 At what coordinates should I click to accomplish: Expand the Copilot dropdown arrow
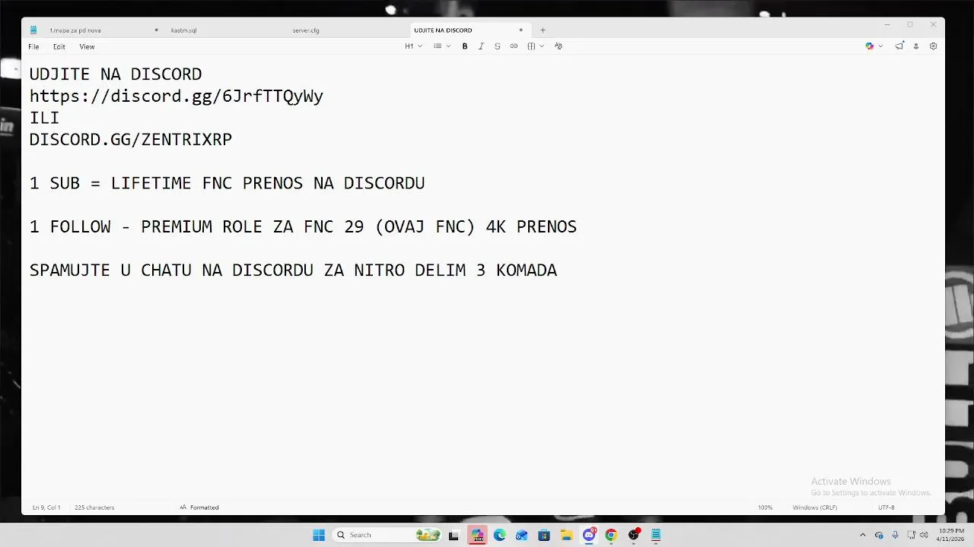pyautogui.click(x=880, y=46)
